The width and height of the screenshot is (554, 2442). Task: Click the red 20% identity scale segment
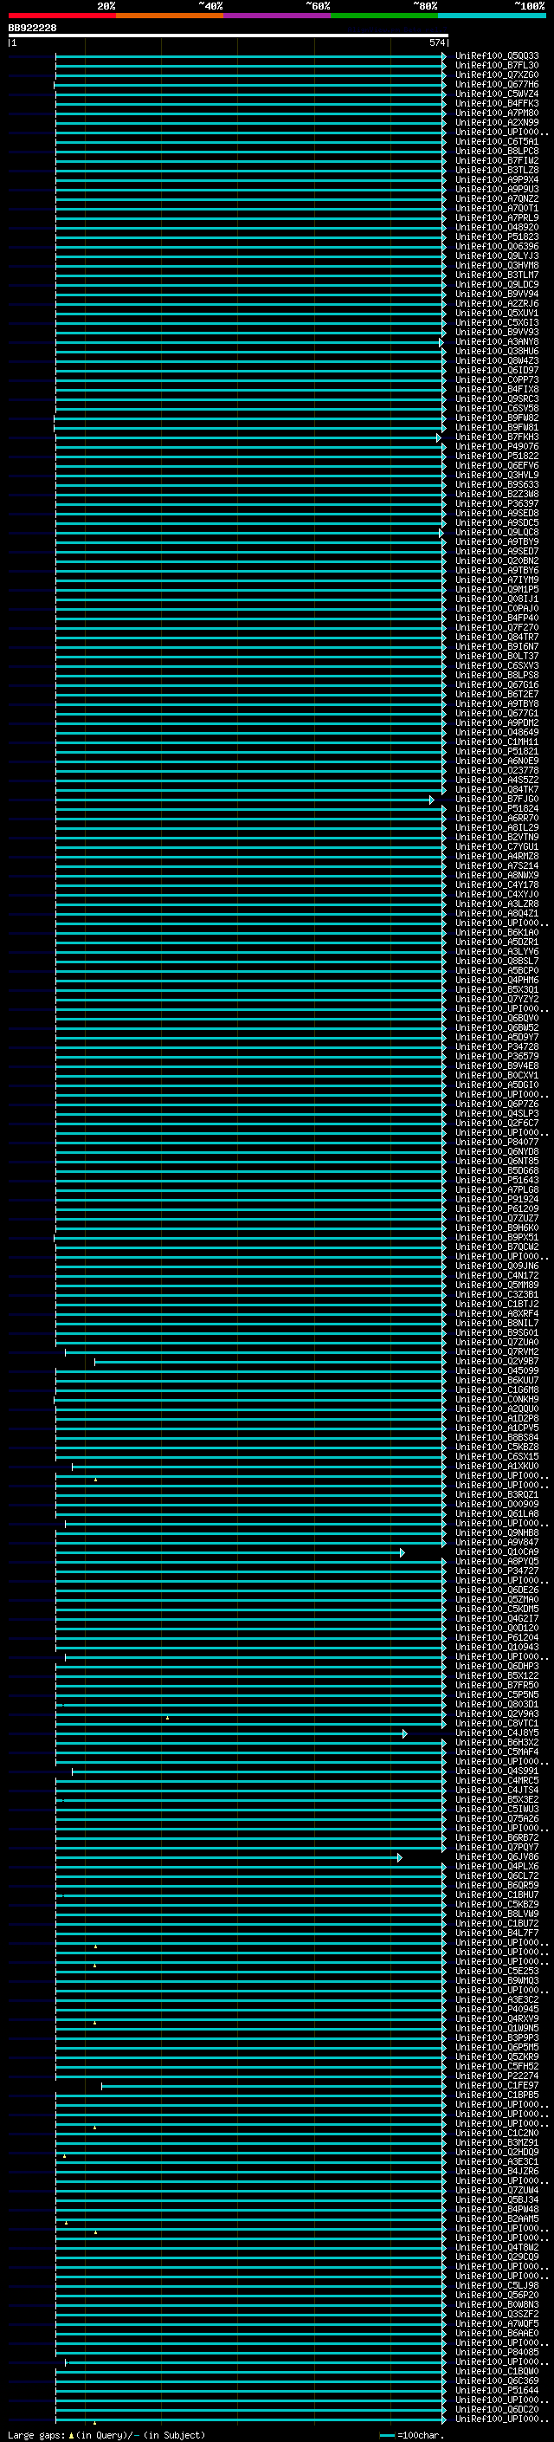tap(61, 16)
